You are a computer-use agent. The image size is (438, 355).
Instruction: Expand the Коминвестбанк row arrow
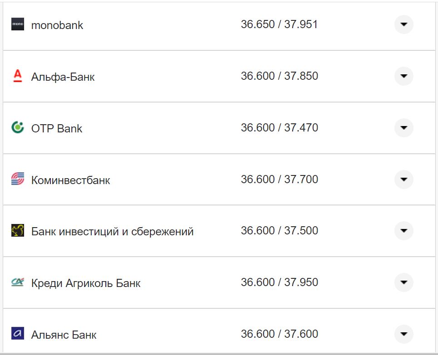tap(403, 180)
